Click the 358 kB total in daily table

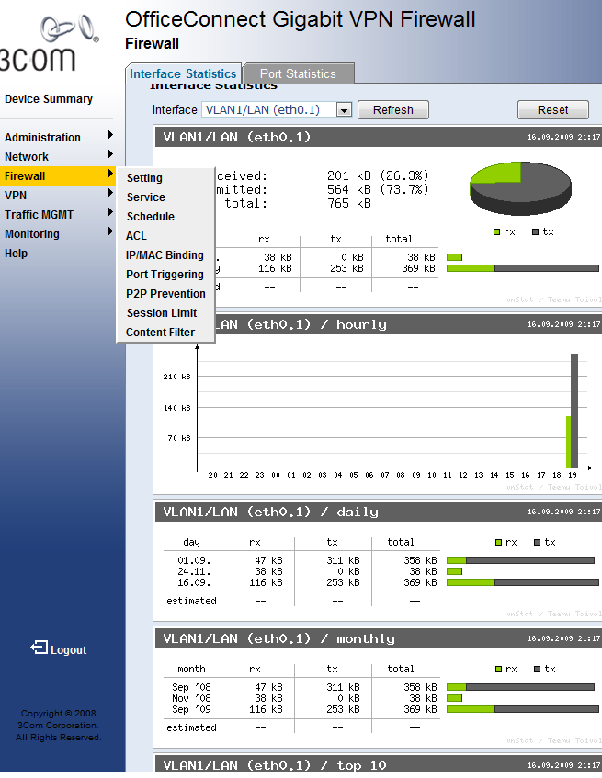pos(420,560)
